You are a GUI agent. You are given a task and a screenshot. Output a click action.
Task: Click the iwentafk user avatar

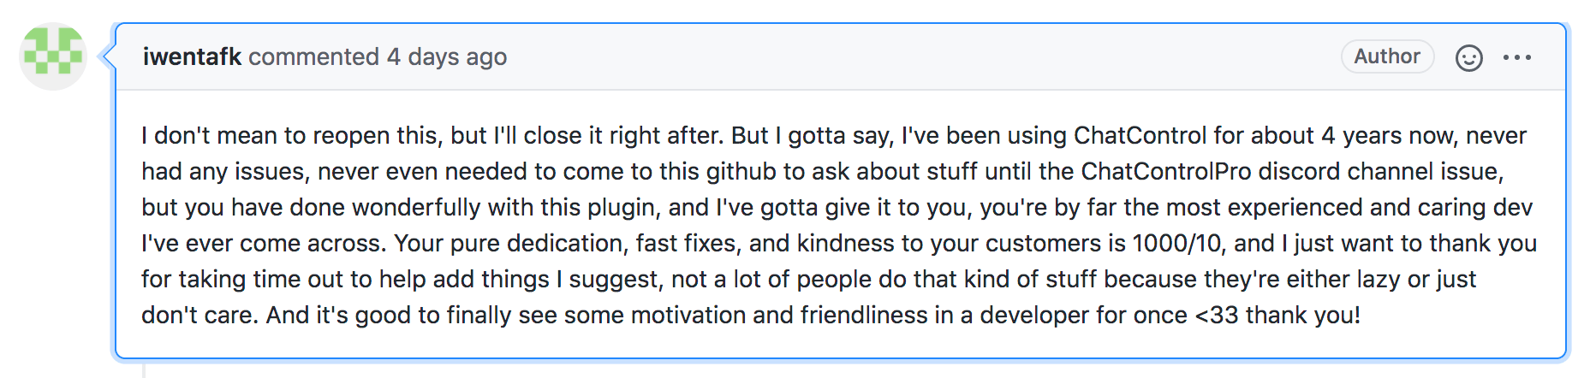point(53,56)
